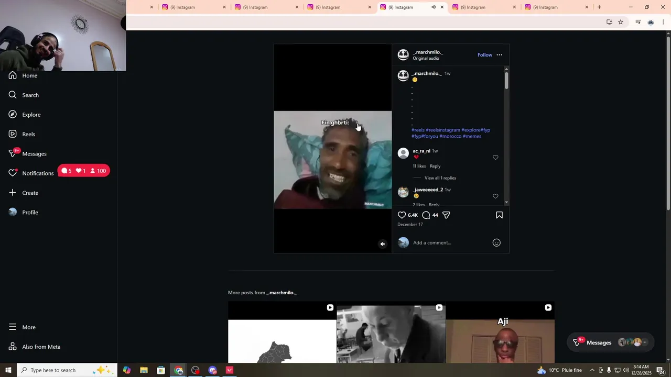Image resolution: width=671 pixels, height=377 pixels.
Task: Install app via address bar icon
Action: (x=609, y=22)
